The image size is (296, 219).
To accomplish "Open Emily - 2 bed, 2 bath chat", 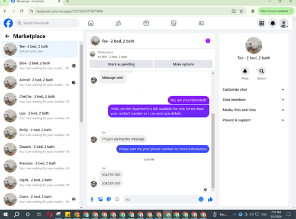I will (40, 132).
